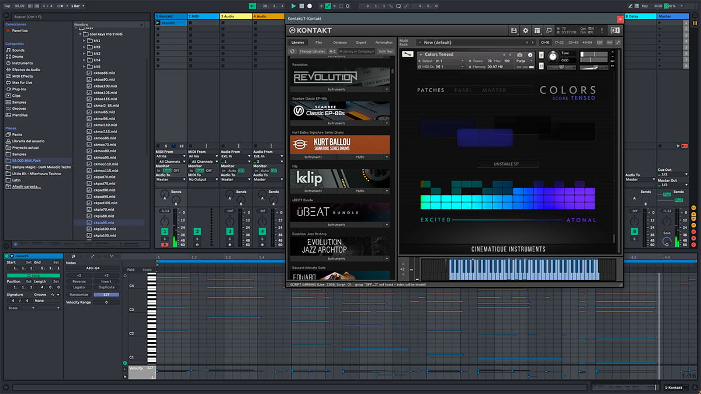Expand the kit3 folder in browser
This screenshot has width=701, height=394.
84,53
